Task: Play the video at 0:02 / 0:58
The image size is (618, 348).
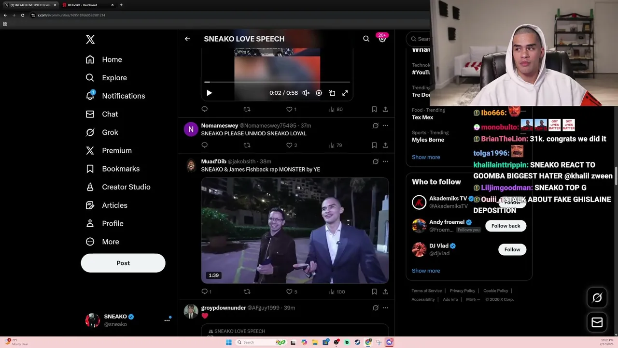Action: [x=209, y=93]
